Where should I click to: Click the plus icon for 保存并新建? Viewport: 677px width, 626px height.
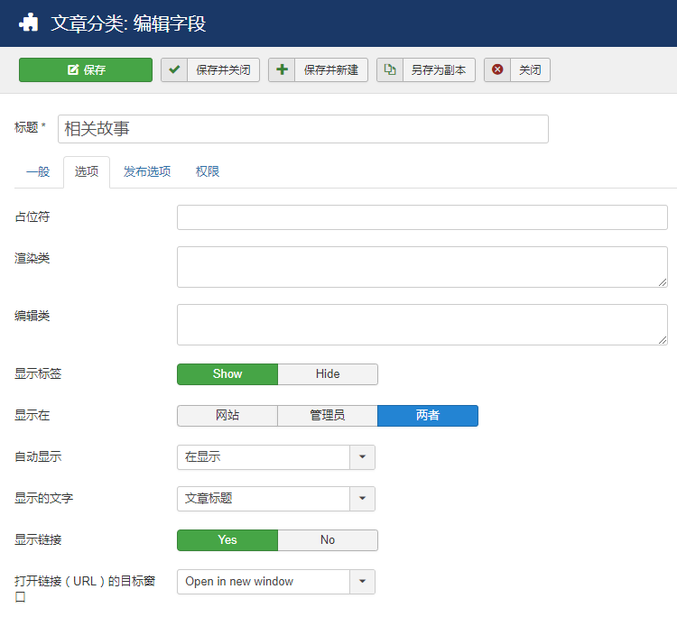(x=282, y=70)
